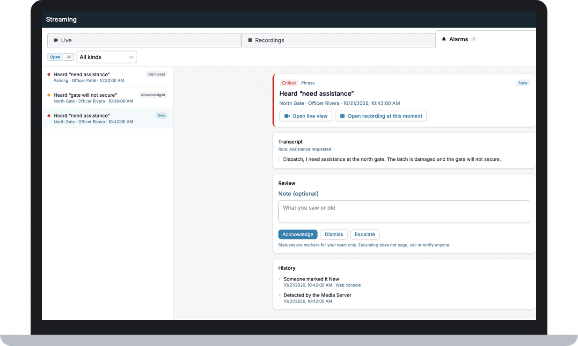Click the 'Note (optional)' label
Viewport: 578px width, 346px height.
coord(299,194)
